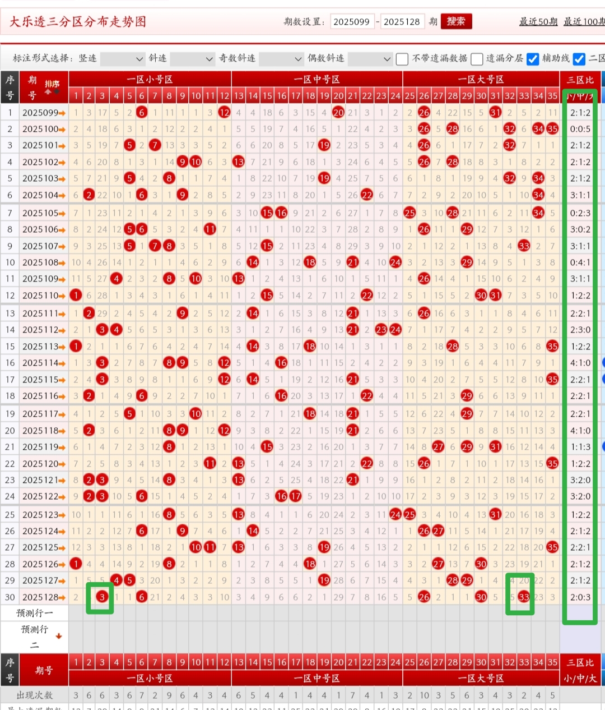Select red ball 3 in row 2025128
605x710 pixels.
102,597
